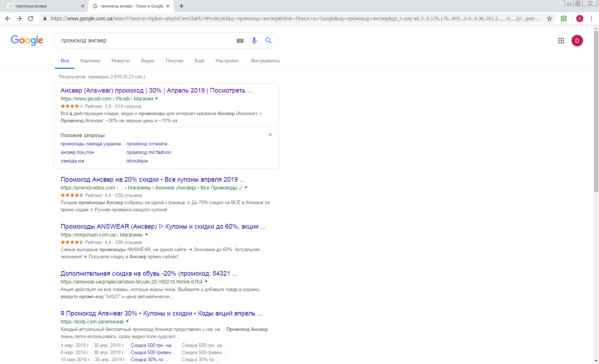599x364 pixels.
Task: Expand the dropdown arrow next to the emporium.com.ua URL
Action: tap(147, 235)
